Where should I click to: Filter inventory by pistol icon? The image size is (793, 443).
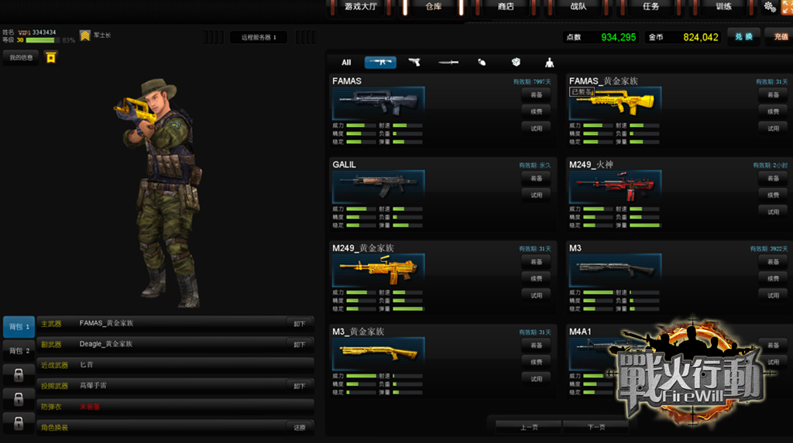click(x=414, y=63)
